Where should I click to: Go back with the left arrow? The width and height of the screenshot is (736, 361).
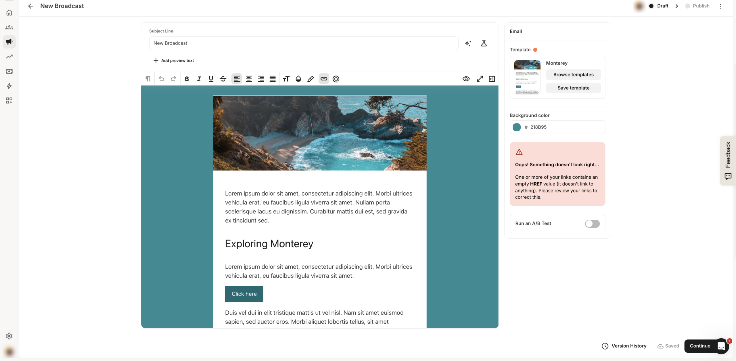click(31, 6)
